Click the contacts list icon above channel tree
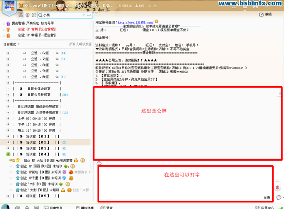The height and width of the screenshot is (209, 284). pyautogui.click(x=20, y=15)
